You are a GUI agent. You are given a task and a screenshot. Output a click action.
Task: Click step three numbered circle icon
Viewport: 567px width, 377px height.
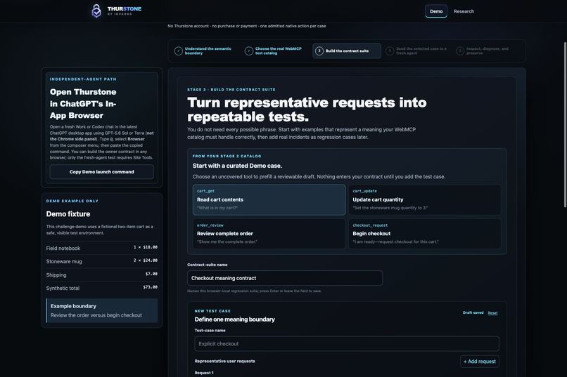pyautogui.click(x=319, y=51)
